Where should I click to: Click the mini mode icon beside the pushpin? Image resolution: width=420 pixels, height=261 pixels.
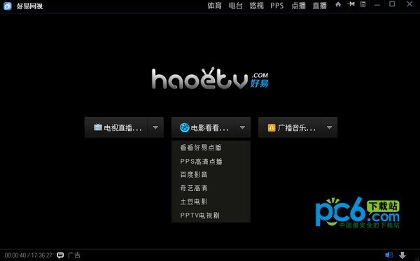[x=363, y=4]
